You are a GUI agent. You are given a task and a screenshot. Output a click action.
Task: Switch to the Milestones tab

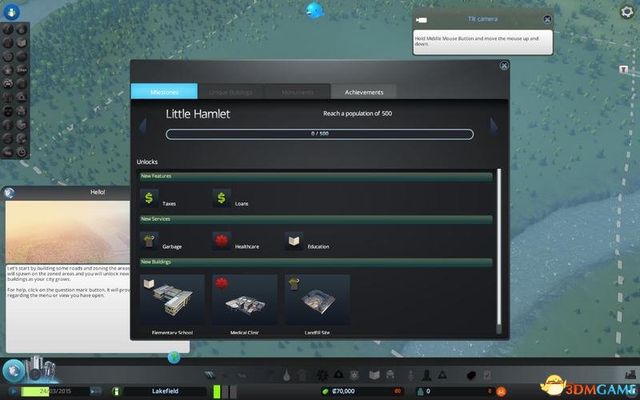coord(164,91)
